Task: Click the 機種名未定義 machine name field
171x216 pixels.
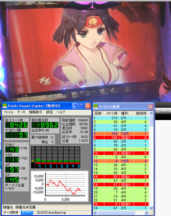Action: click(53, 207)
